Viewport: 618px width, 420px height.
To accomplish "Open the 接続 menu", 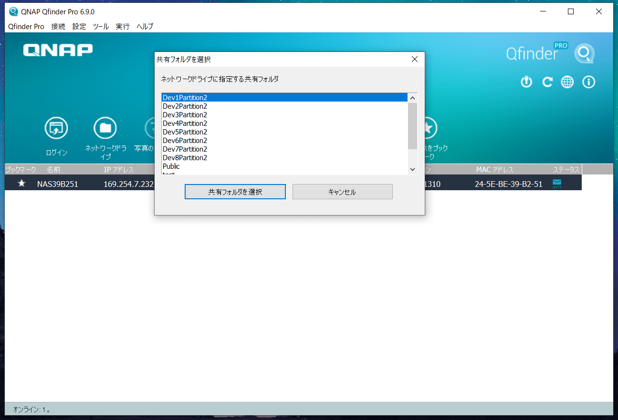I will coord(58,27).
